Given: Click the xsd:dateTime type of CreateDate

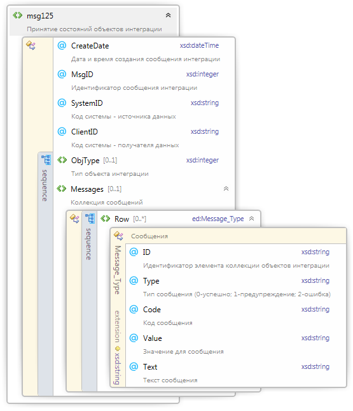Looking at the screenshot, I should [x=199, y=46].
